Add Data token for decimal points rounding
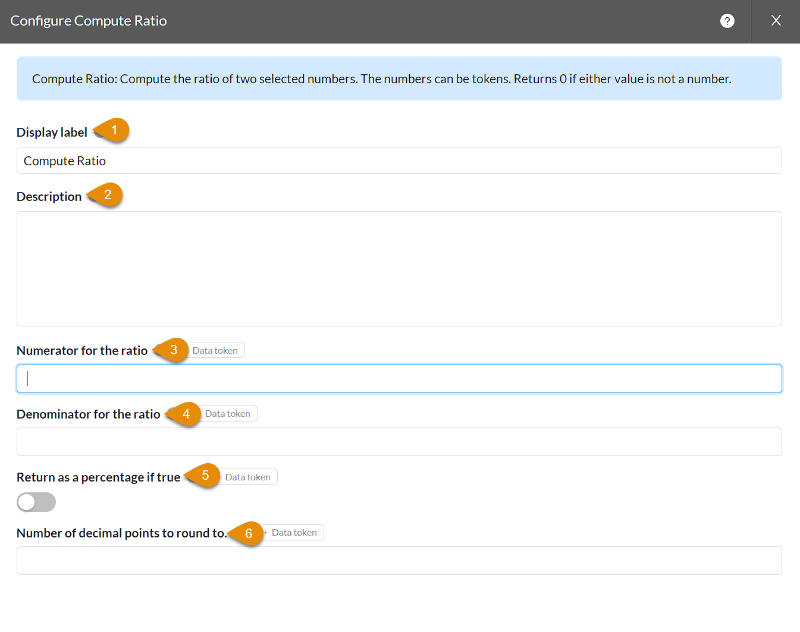The image size is (800, 632). [294, 533]
